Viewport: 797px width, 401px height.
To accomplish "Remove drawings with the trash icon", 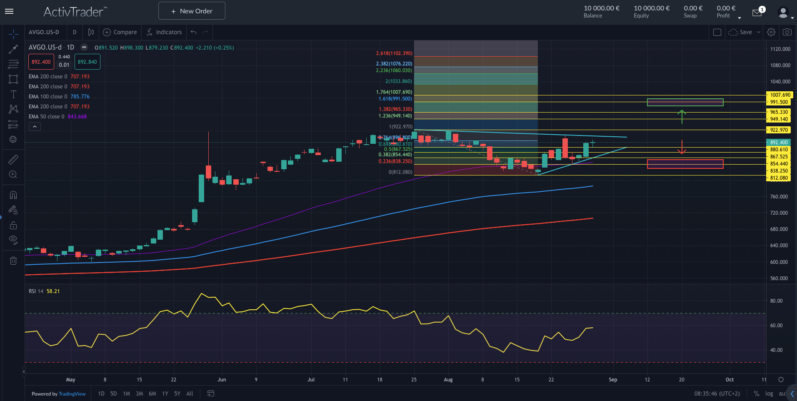I will 13,261.
